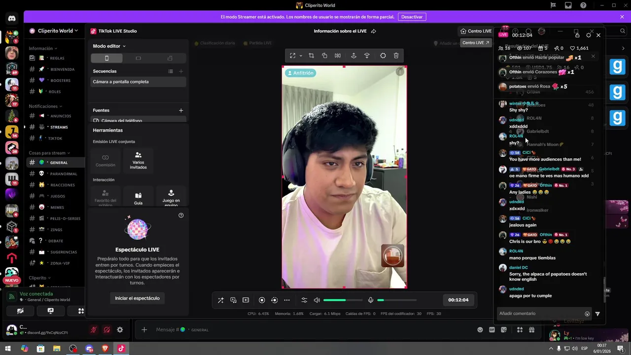The width and height of the screenshot is (631, 355).
Task: Dismiss the streamer mode banner
Action: (x=622, y=17)
